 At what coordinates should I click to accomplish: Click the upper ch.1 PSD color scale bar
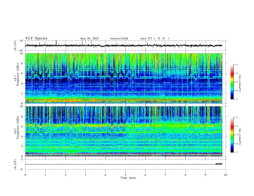[x=232, y=82]
